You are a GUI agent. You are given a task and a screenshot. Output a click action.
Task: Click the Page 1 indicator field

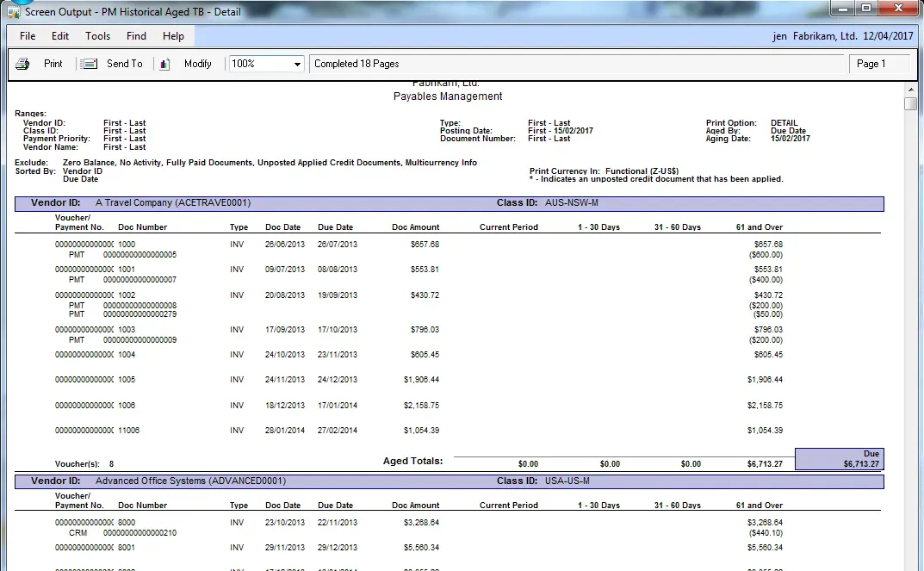879,64
